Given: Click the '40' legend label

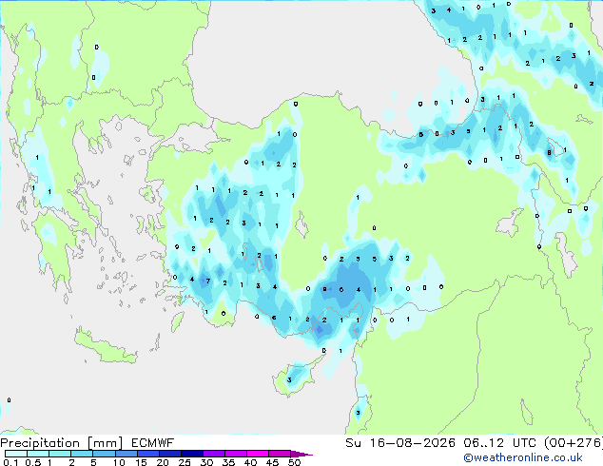Looking at the screenshot, I should coord(250,462).
